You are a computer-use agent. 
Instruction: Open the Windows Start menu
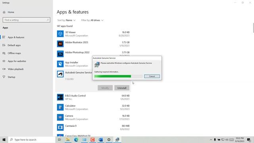pos(4,139)
